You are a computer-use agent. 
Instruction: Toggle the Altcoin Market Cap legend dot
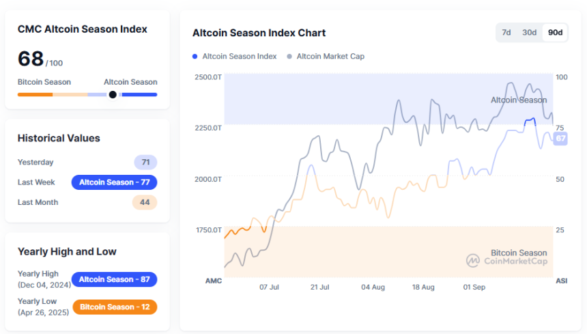coord(289,57)
